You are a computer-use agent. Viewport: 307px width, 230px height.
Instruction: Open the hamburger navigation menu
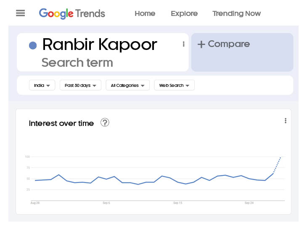(x=20, y=13)
